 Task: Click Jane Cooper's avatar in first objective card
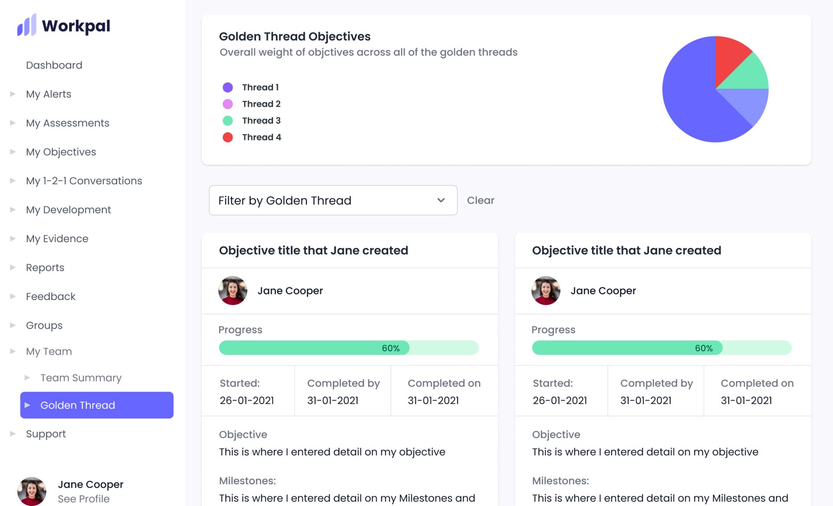[x=233, y=291]
